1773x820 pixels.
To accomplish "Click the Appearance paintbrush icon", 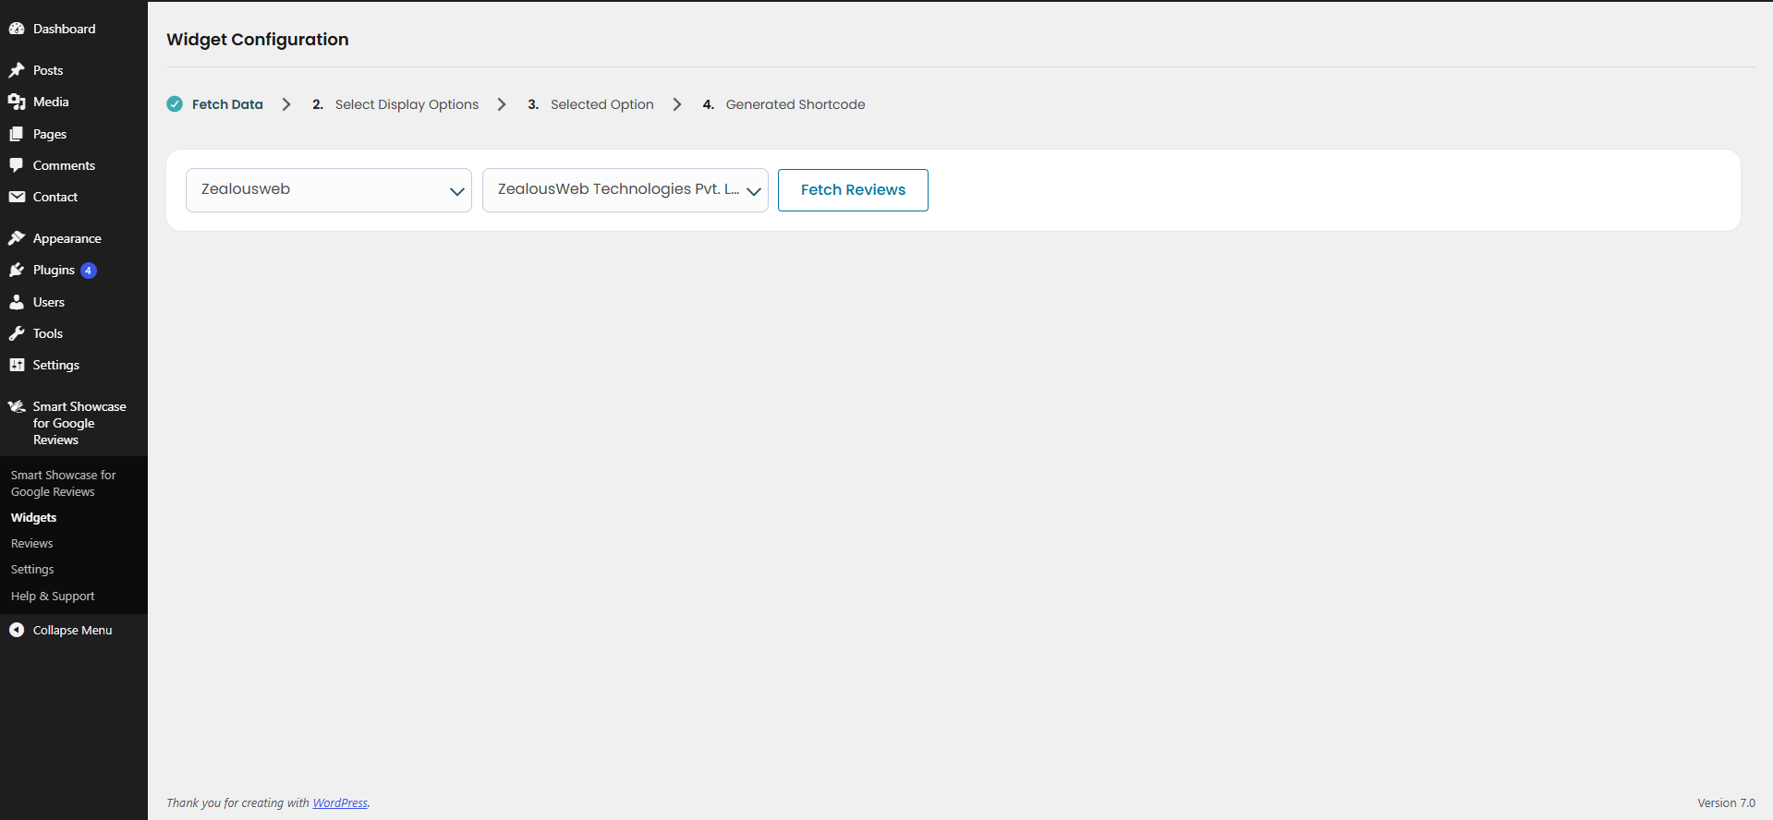I will [17, 238].
